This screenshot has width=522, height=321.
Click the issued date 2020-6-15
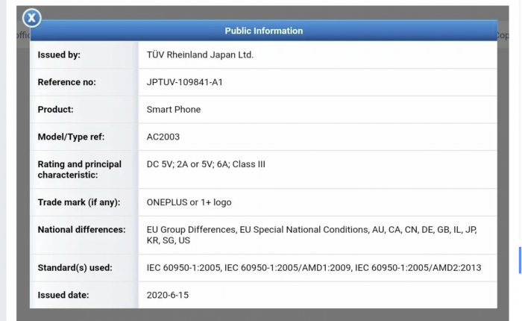click(168, 295)
